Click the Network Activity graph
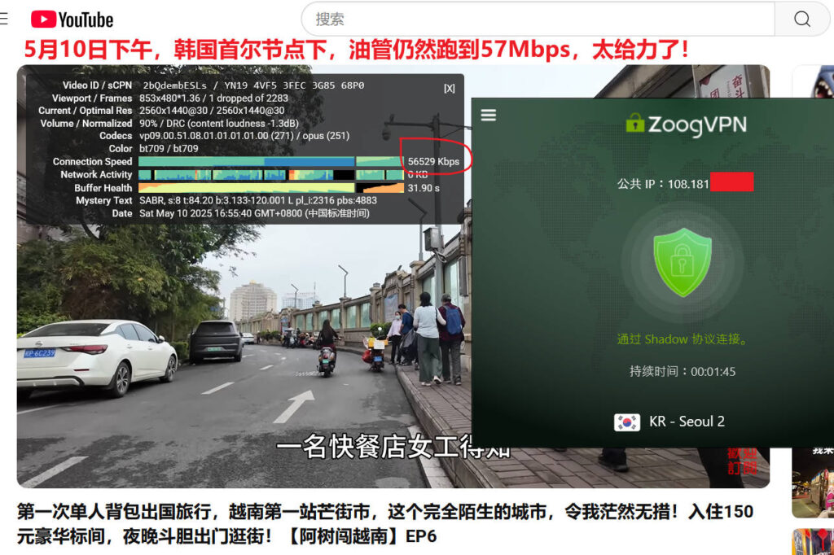Image resolution: width=834 pixels, height=555 pixels. click(x=270, y=175)
